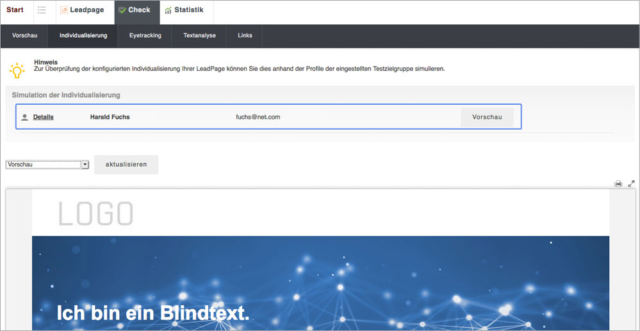Open the Links section in the dark bar
Viewport: 640px width, 331px height.
click(245, 36)
